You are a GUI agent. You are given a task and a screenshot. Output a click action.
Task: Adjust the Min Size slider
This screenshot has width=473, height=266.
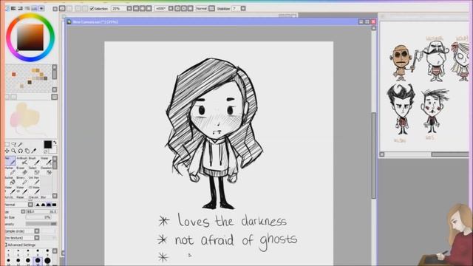(38, 217)
